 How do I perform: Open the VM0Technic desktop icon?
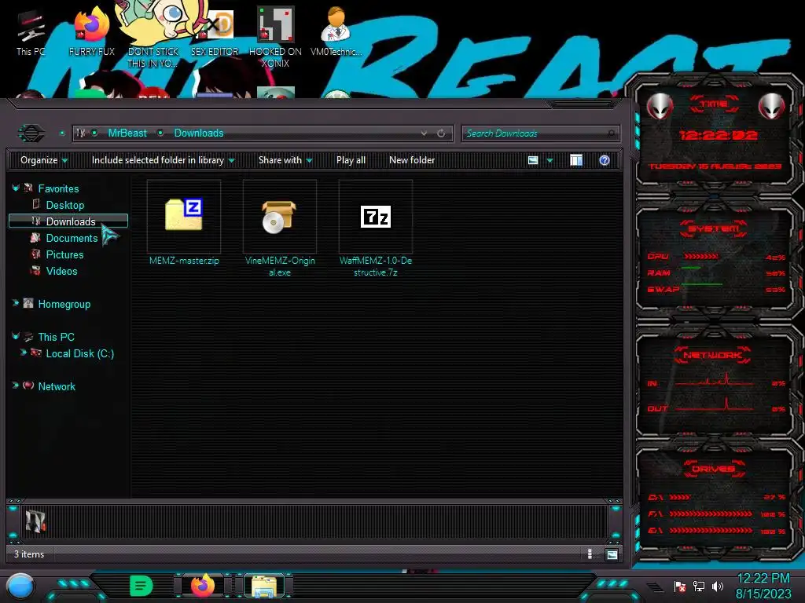click(x=336, y=31)
